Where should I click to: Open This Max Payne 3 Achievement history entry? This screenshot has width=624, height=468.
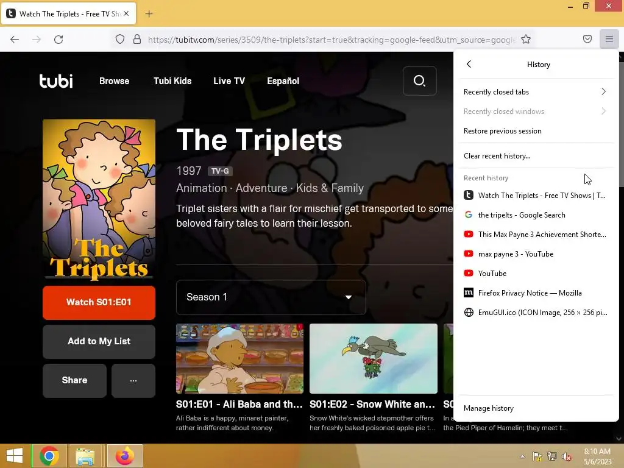(536, 235)
